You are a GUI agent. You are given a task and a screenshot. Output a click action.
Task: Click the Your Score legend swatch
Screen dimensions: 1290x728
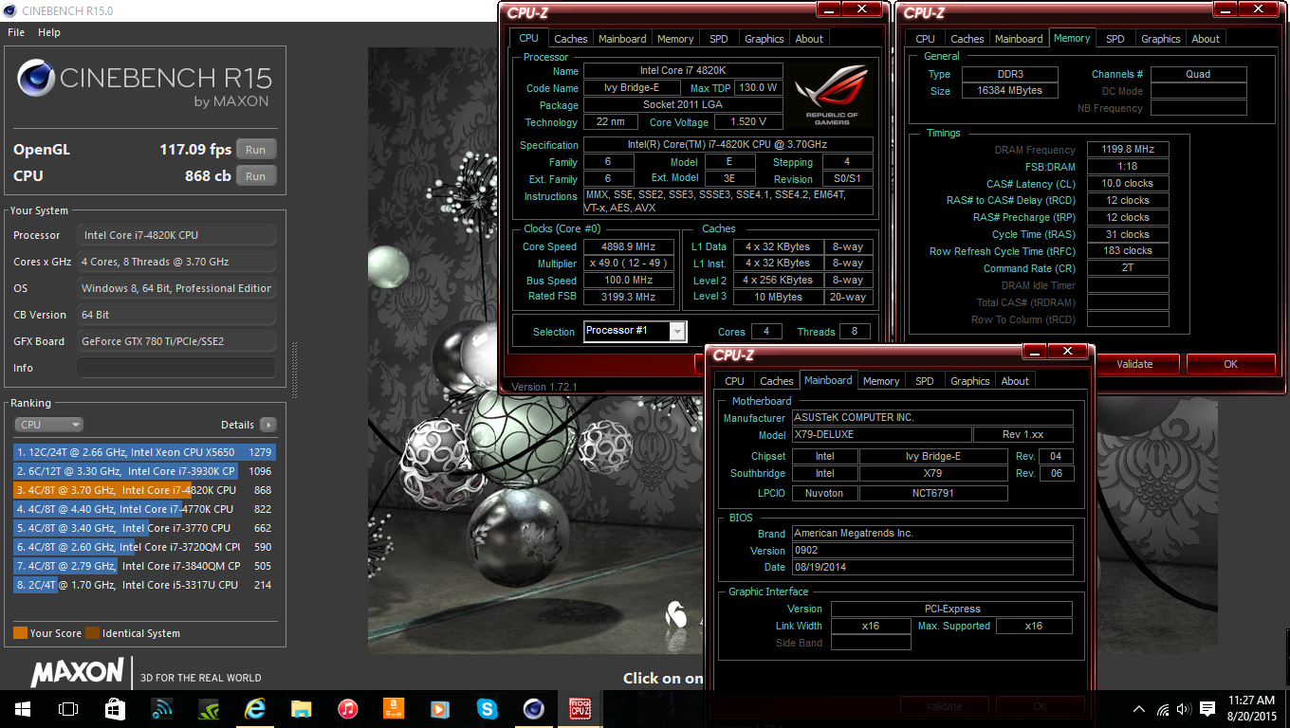(x=20, y=633)
